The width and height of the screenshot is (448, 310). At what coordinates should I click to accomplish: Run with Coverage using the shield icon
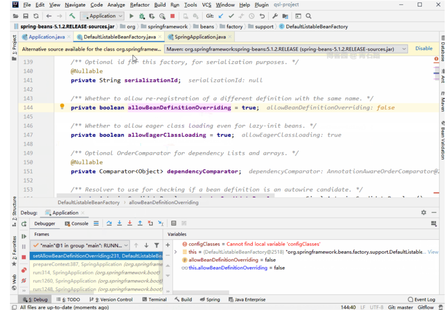click(152, 16)
